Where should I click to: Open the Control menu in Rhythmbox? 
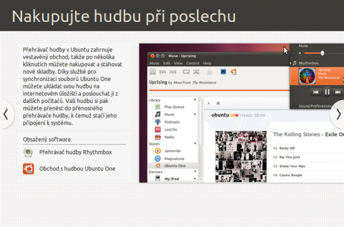(193, 63)
